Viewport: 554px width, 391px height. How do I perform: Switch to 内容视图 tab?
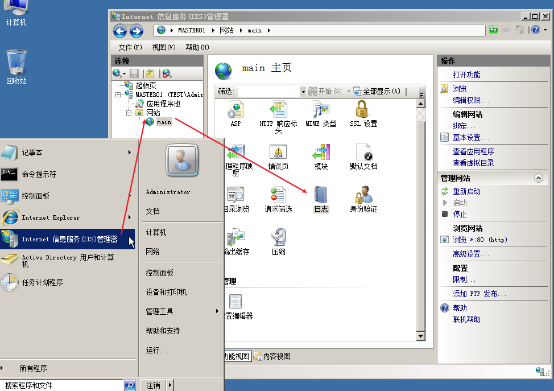pos(272,356)
